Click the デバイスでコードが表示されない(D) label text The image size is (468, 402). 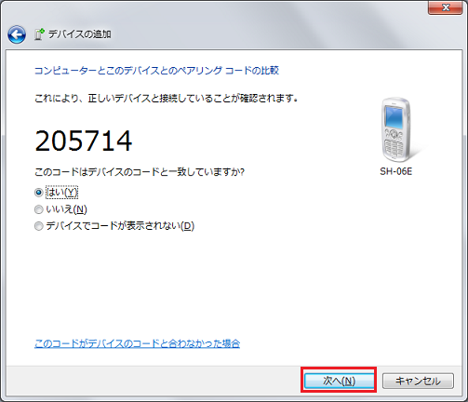120,226
